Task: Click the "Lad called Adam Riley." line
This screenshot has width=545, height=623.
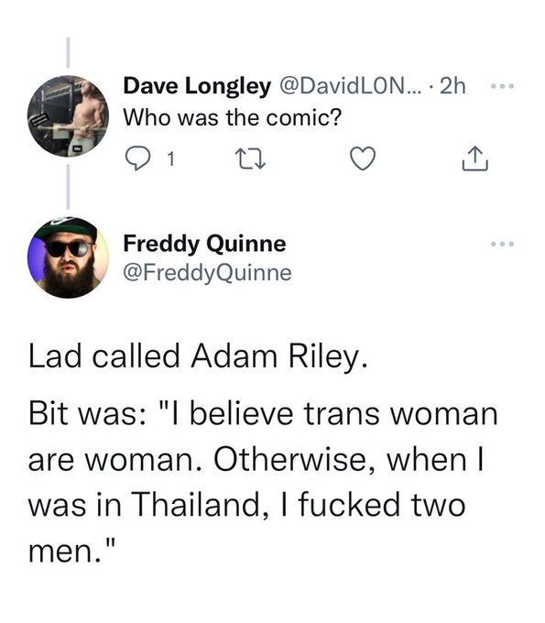Action: tap(198, 356)
